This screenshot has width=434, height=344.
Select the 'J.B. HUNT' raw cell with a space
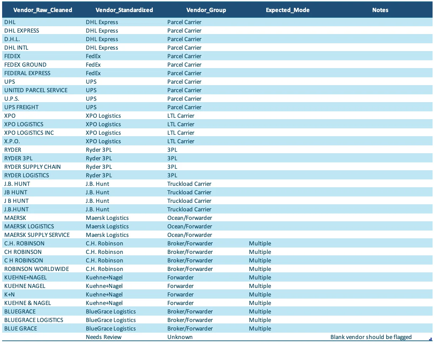(43, 184)
